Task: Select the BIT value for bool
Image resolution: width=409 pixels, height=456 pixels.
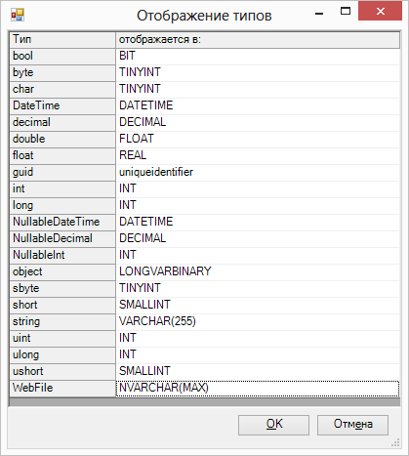Action: click(258, 56)
